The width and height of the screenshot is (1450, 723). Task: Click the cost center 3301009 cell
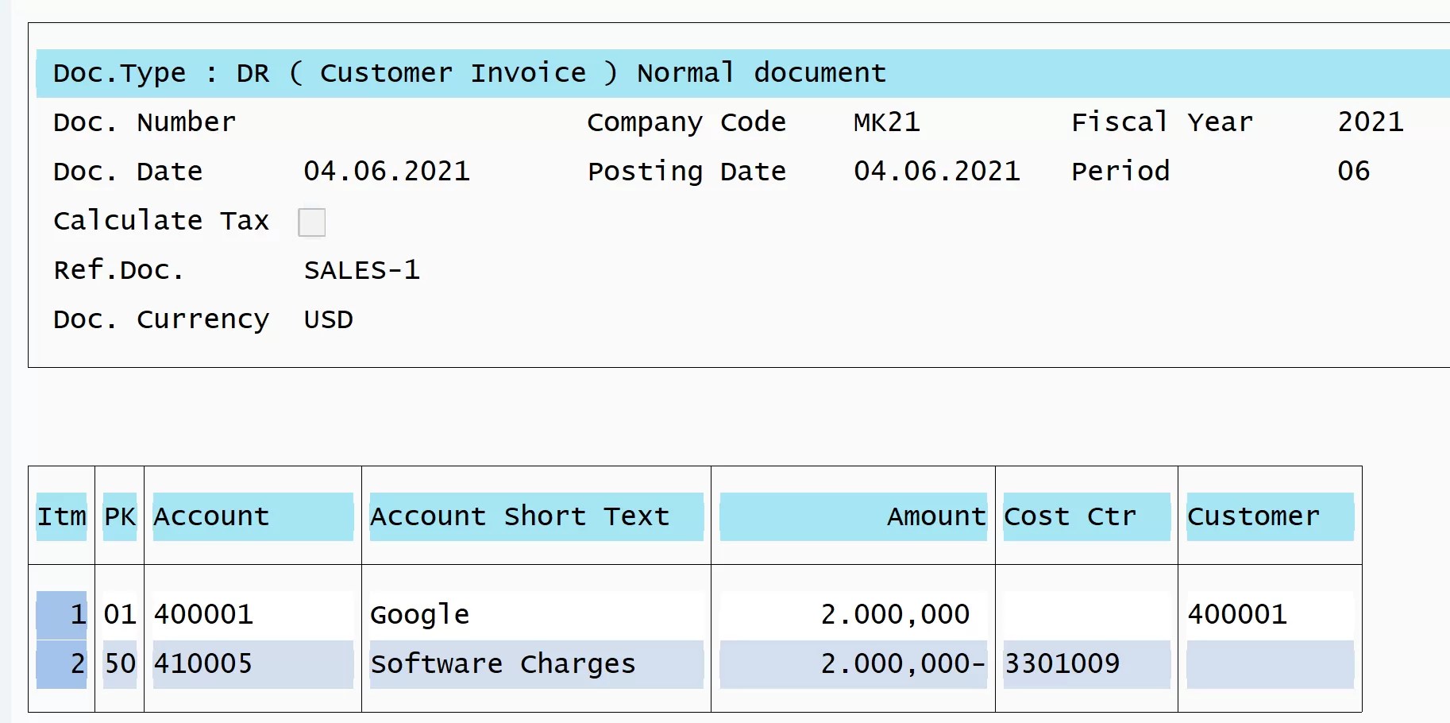pyautogui.click(x=1062, y=663)
